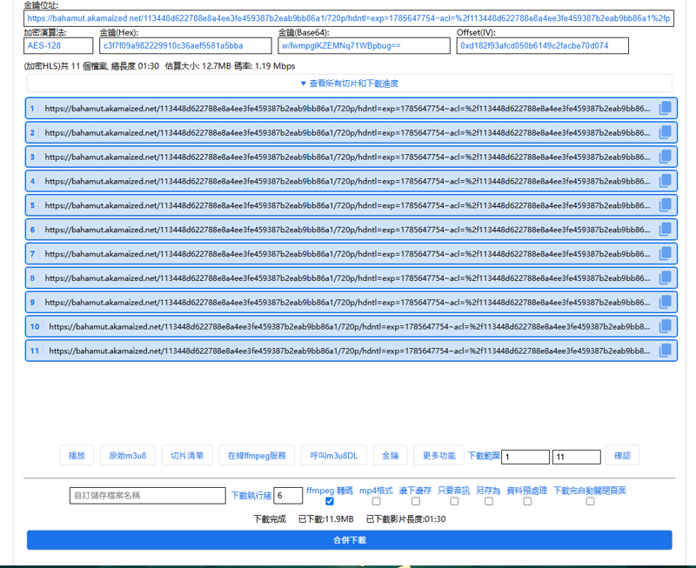Click the 已下載影片長度:01:30 status
Image resolution: width=696 pixels, height=568 pixels.
(x=405, y=518)
